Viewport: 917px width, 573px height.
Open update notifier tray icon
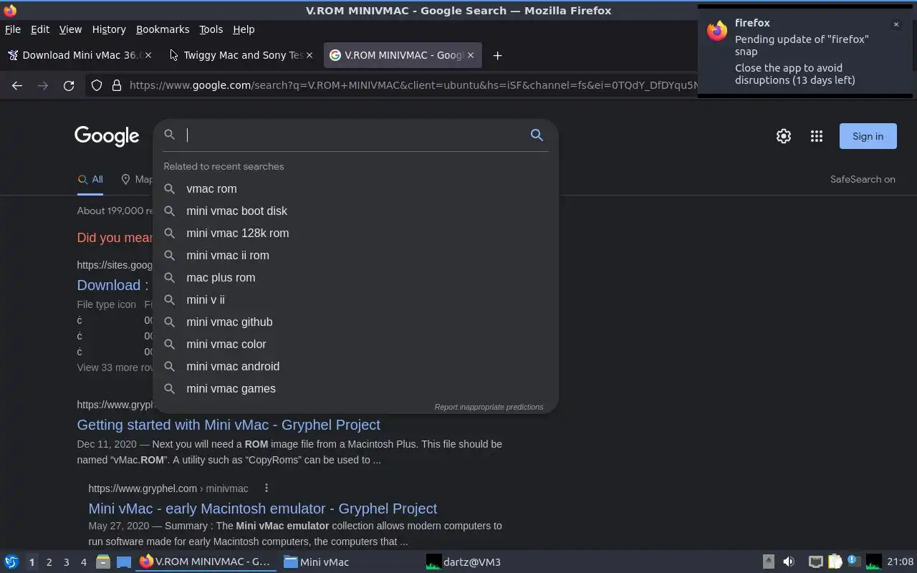853,562
